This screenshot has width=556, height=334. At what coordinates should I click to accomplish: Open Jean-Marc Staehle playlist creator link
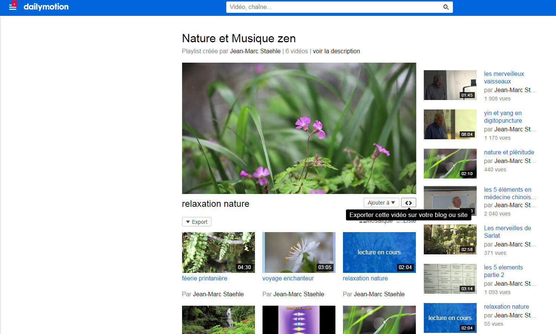255,51
